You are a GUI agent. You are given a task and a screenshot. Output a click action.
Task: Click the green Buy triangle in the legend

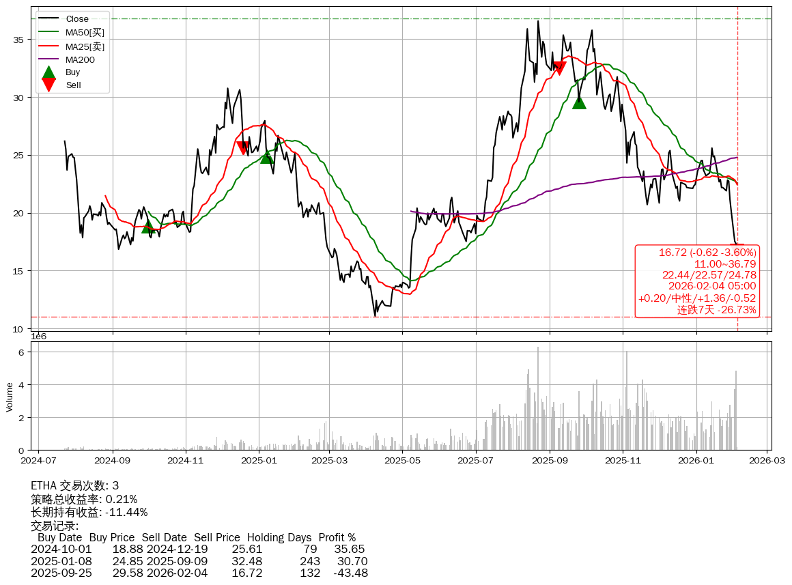point(48,72)
